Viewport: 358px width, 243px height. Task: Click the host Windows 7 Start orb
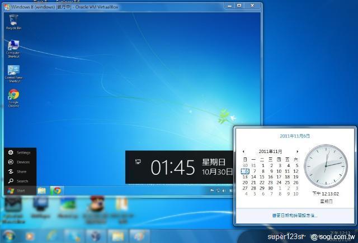point(8,236)
